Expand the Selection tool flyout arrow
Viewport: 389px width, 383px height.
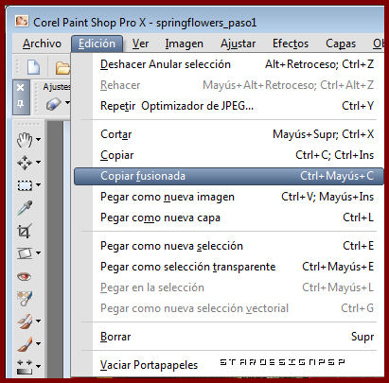[38, 184]
